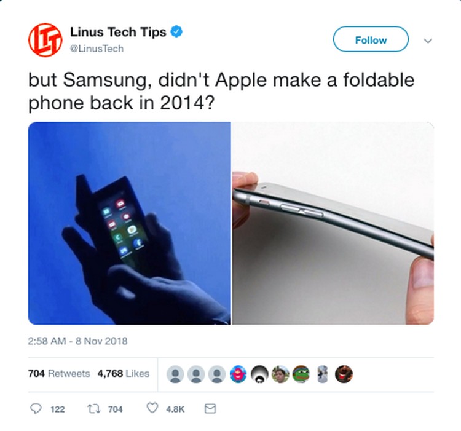461x431 pixels.
Task: Follow the Linus Tech Tips account
Action: pos(371,39)
